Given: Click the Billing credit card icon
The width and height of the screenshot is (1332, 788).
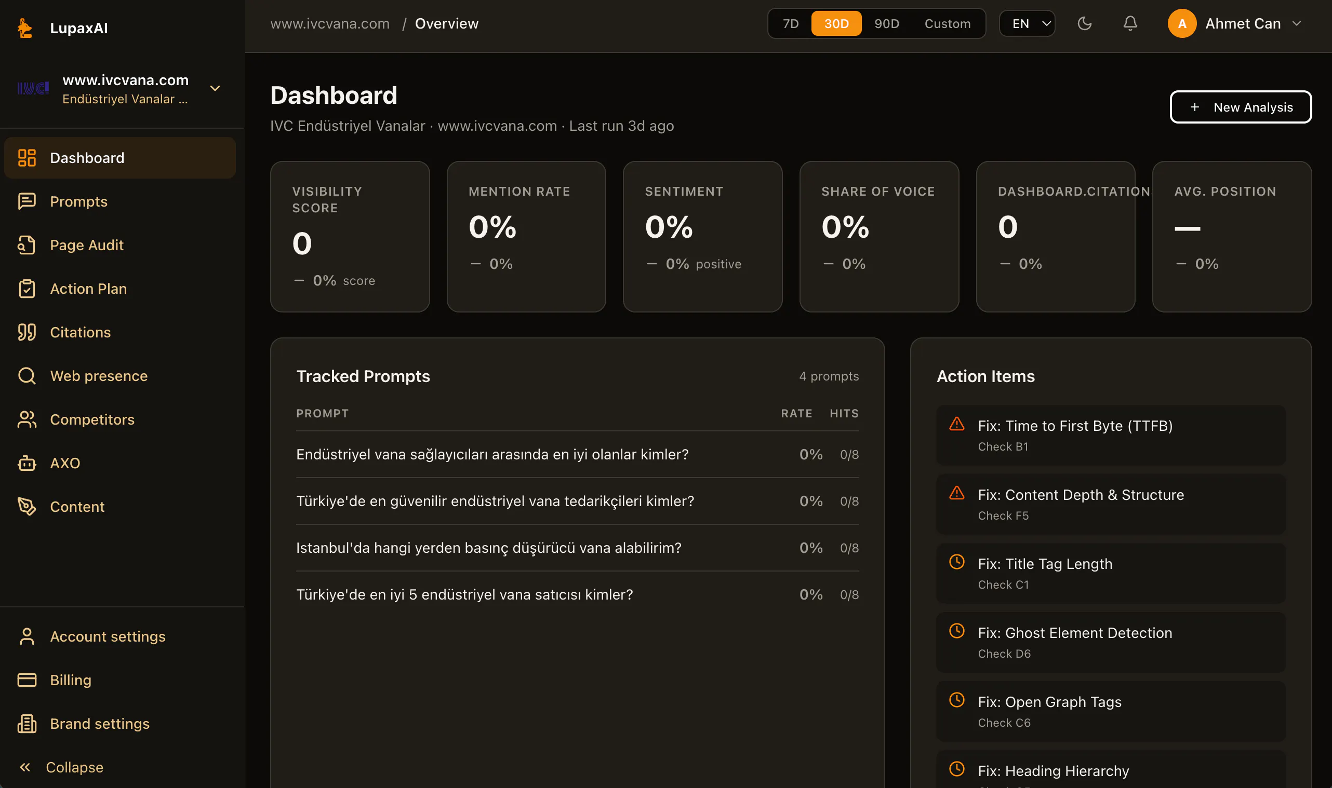Looking at the screenshot, I should 26,680.
